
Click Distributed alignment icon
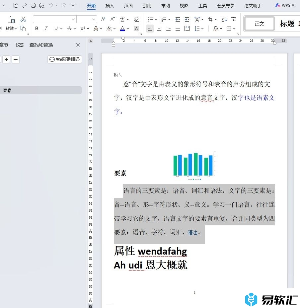click(187, 29)
